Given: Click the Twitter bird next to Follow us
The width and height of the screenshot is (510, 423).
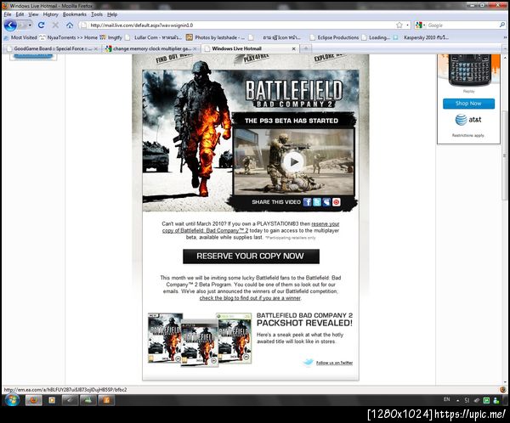Looking at the screenshot, I should click(308, 362).
